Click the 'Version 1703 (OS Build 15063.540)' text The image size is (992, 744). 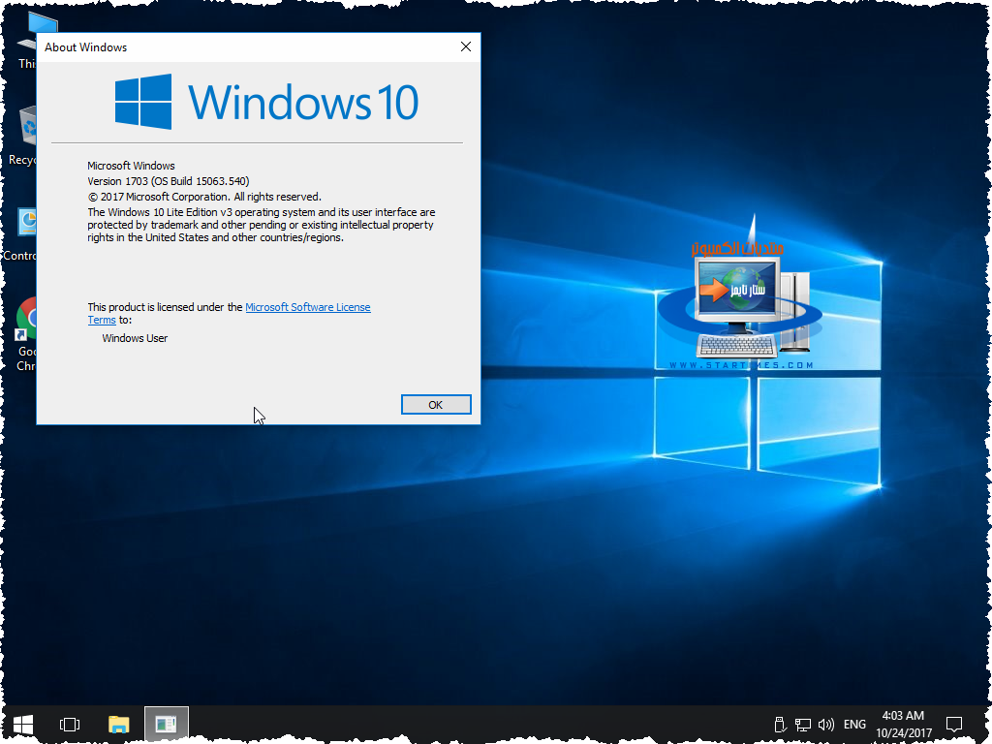169,181
